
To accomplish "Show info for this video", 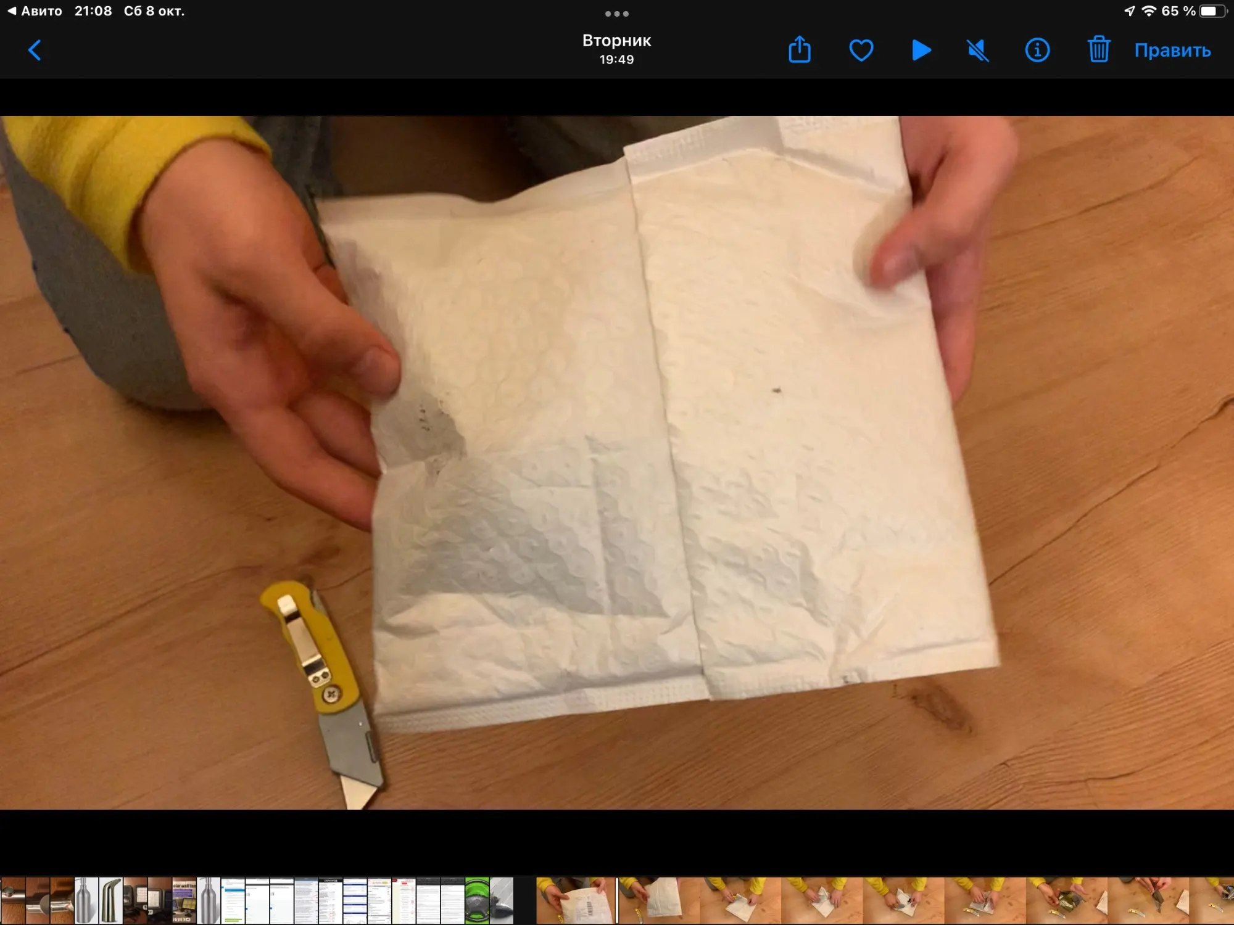I will tap(1037, 50).
